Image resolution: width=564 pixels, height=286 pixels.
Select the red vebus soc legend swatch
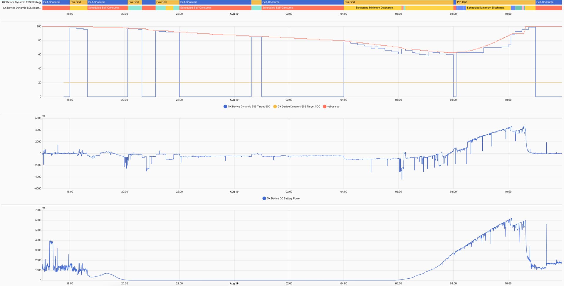pos(325,106)
